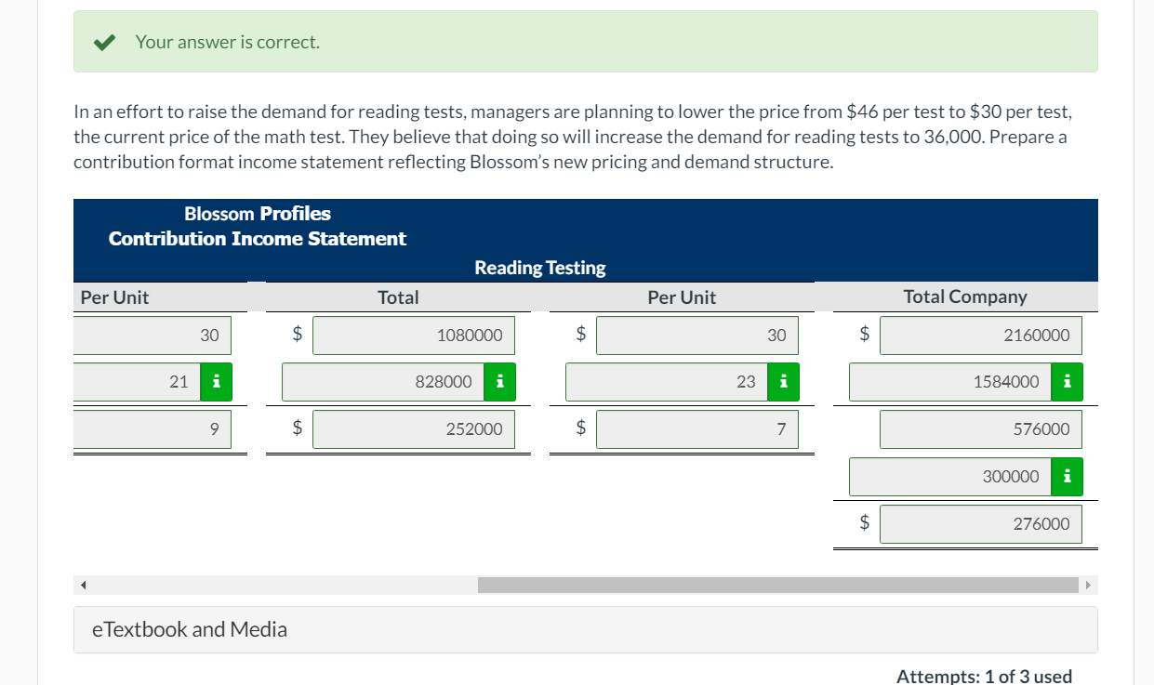The image size is (1154, 685).
Task: Click the 252000 contribution margin field
Action: pos(414,428)
